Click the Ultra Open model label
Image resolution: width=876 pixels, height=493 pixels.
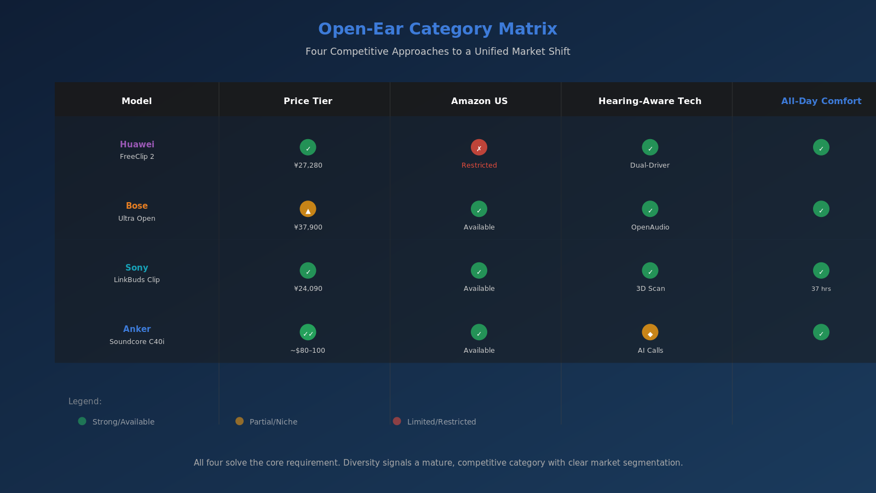point(137,219)
